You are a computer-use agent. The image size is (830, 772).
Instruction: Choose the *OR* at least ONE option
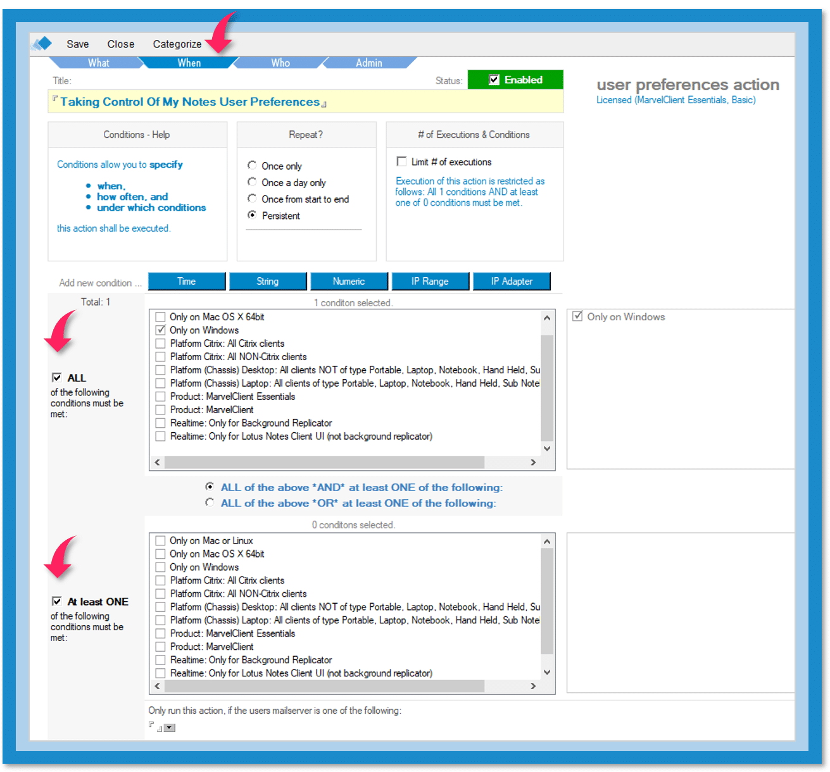coord(210,502)
